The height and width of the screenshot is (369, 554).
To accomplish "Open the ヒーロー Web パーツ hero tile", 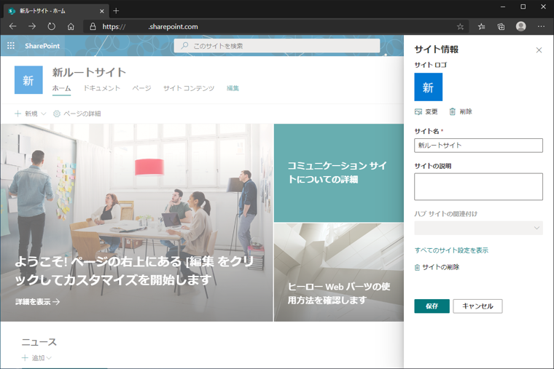I will pyautogui.click(x=338, y=272).
